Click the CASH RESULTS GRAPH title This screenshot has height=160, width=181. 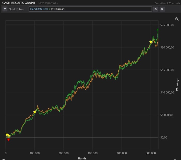tap(19, 3)
